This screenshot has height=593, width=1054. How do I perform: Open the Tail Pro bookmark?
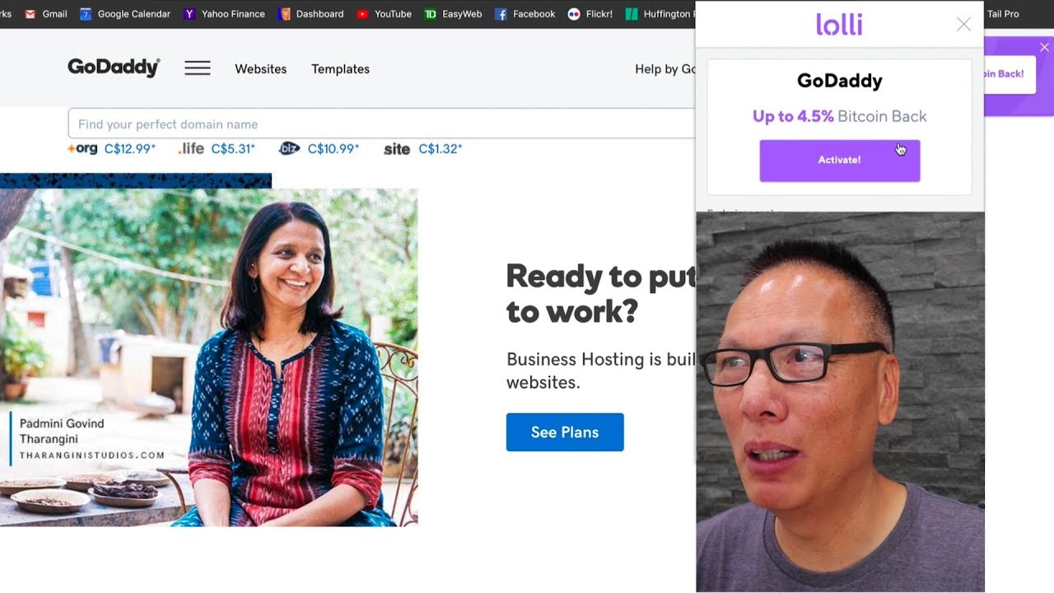click(x=1003, y=14)
